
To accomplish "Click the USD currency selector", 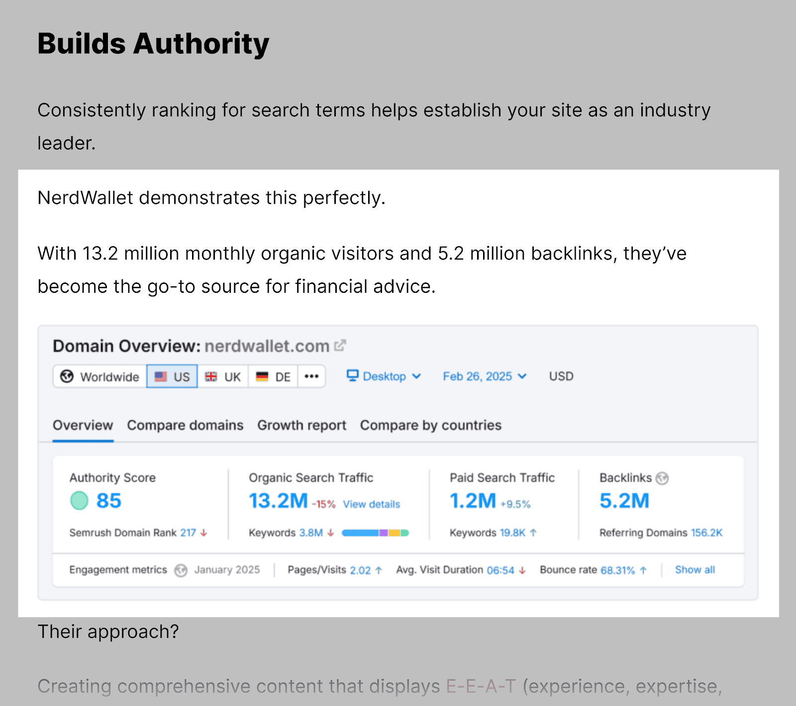I will coord(560,376).
